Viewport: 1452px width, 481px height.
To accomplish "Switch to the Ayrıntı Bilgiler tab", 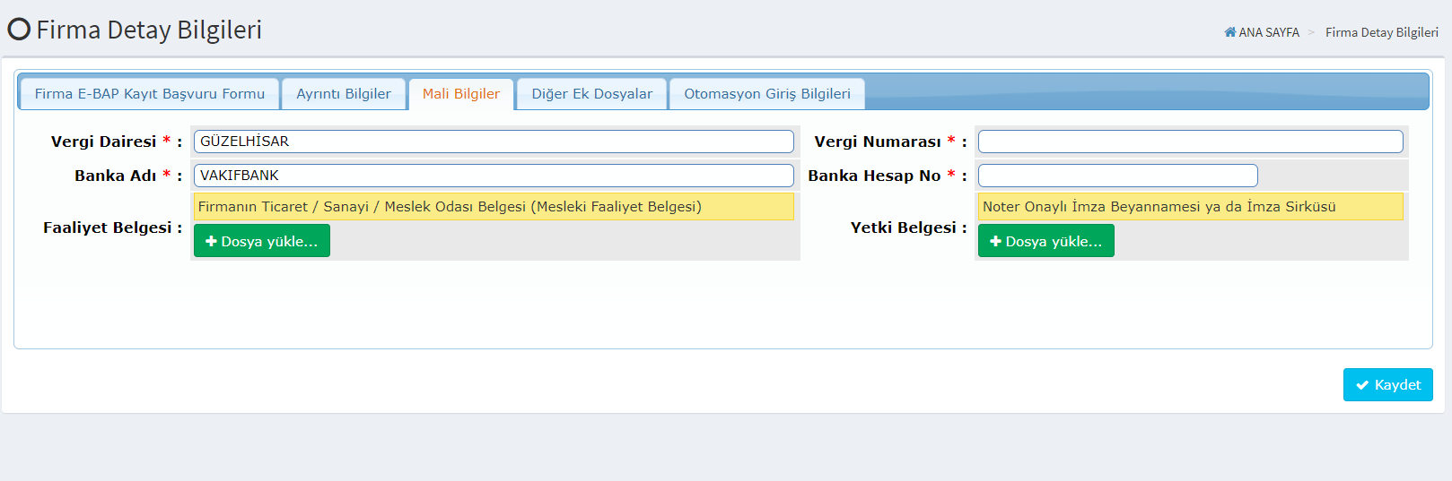I will pyautogui.click(x=344, y=94).
